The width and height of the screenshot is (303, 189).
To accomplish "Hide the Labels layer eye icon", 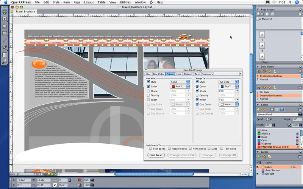I will click(x=258, y=167).
